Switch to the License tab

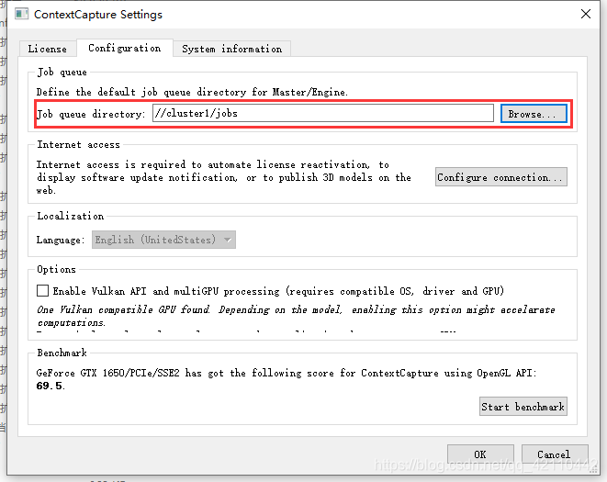click(x=47, y=49)
